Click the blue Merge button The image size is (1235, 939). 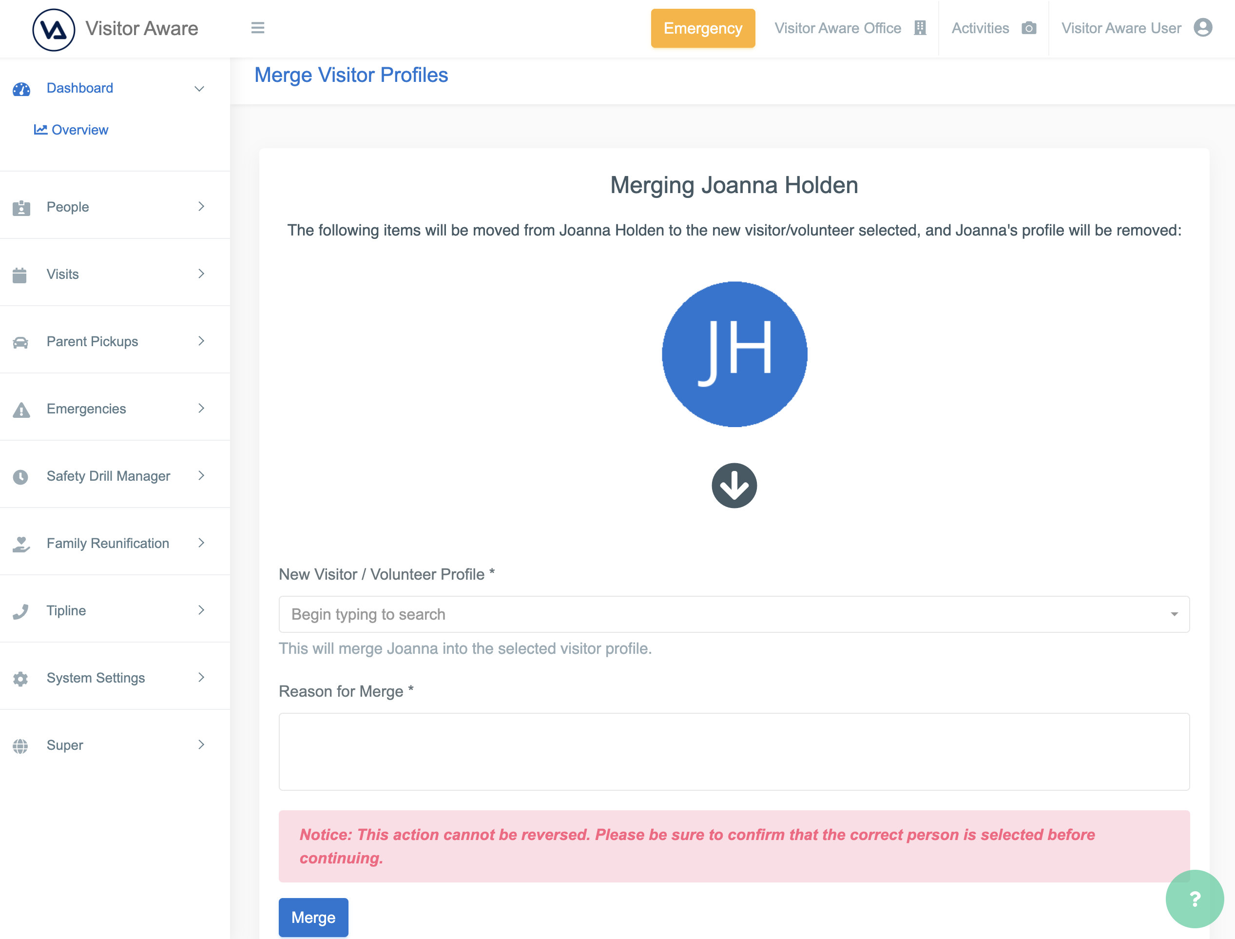tap(313, 917)
